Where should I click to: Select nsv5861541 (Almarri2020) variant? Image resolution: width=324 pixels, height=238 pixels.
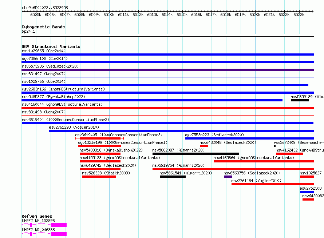(173, 177)
